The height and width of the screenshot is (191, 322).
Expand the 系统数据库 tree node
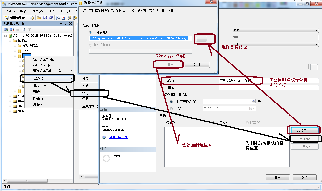(15, 46)
